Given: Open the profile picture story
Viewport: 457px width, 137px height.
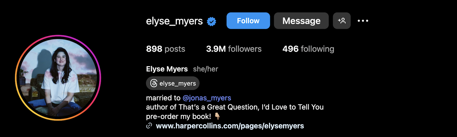Looking at the screenshot, I should [x=58, y=77].
